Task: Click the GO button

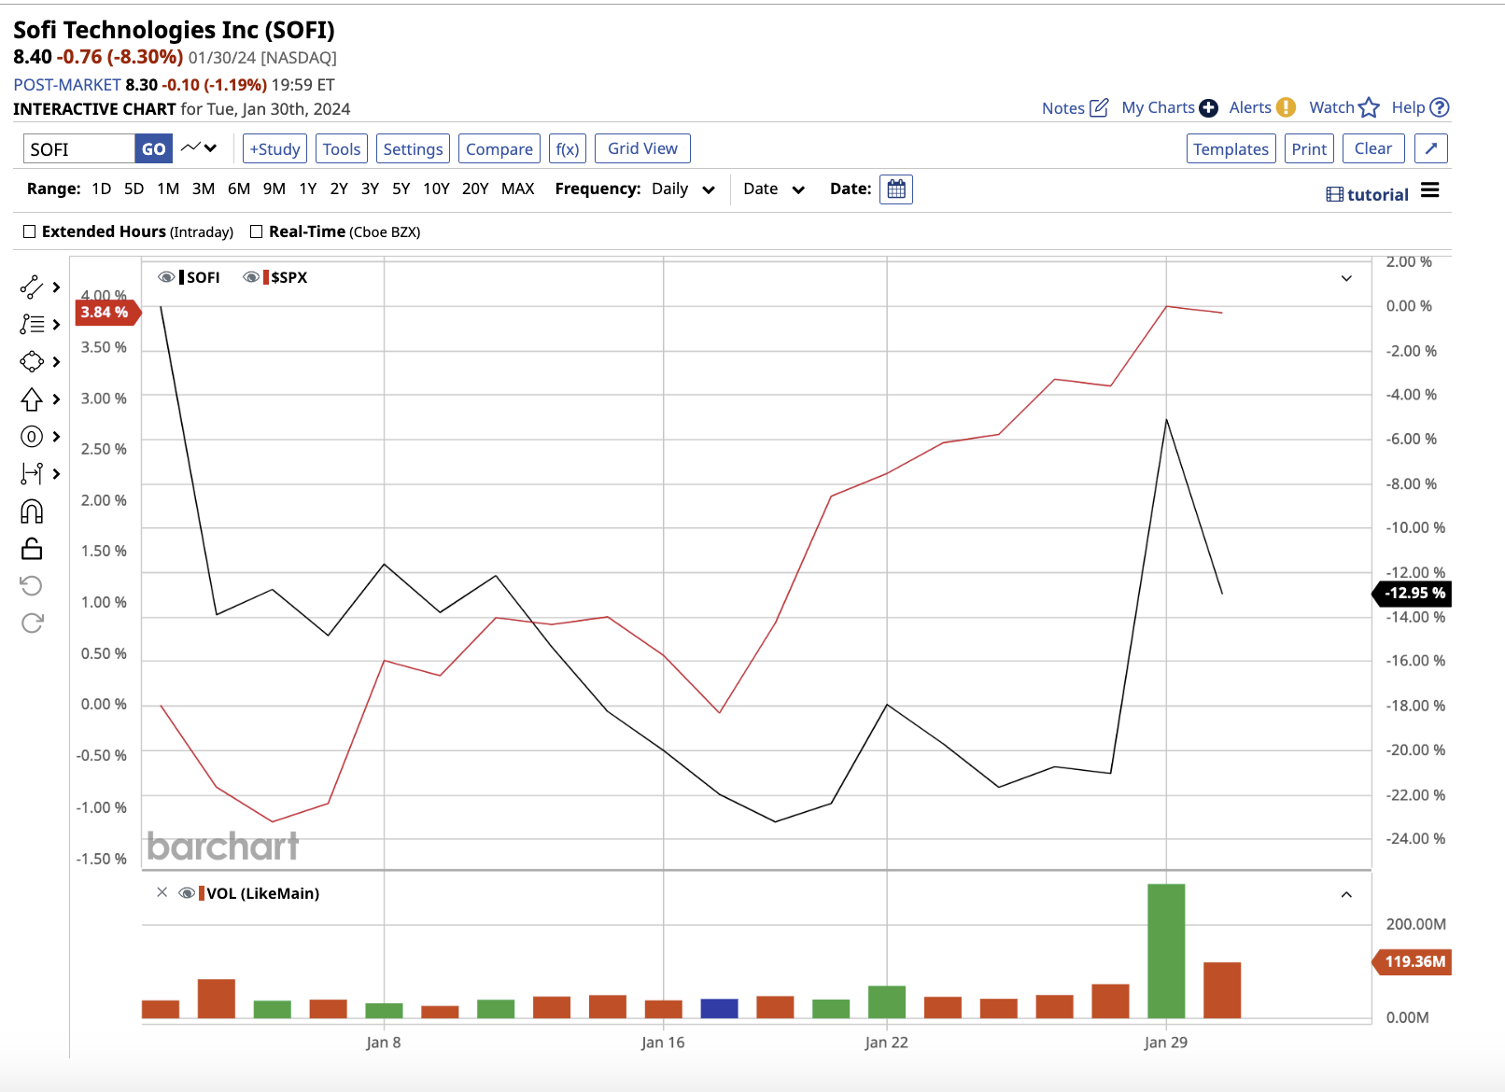Action: click(154, 148)
